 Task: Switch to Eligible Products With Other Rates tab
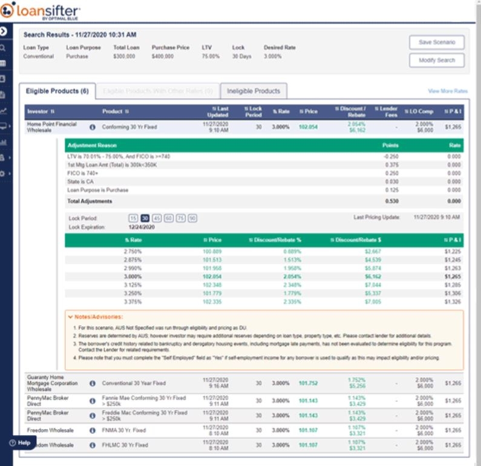[158, 91]
